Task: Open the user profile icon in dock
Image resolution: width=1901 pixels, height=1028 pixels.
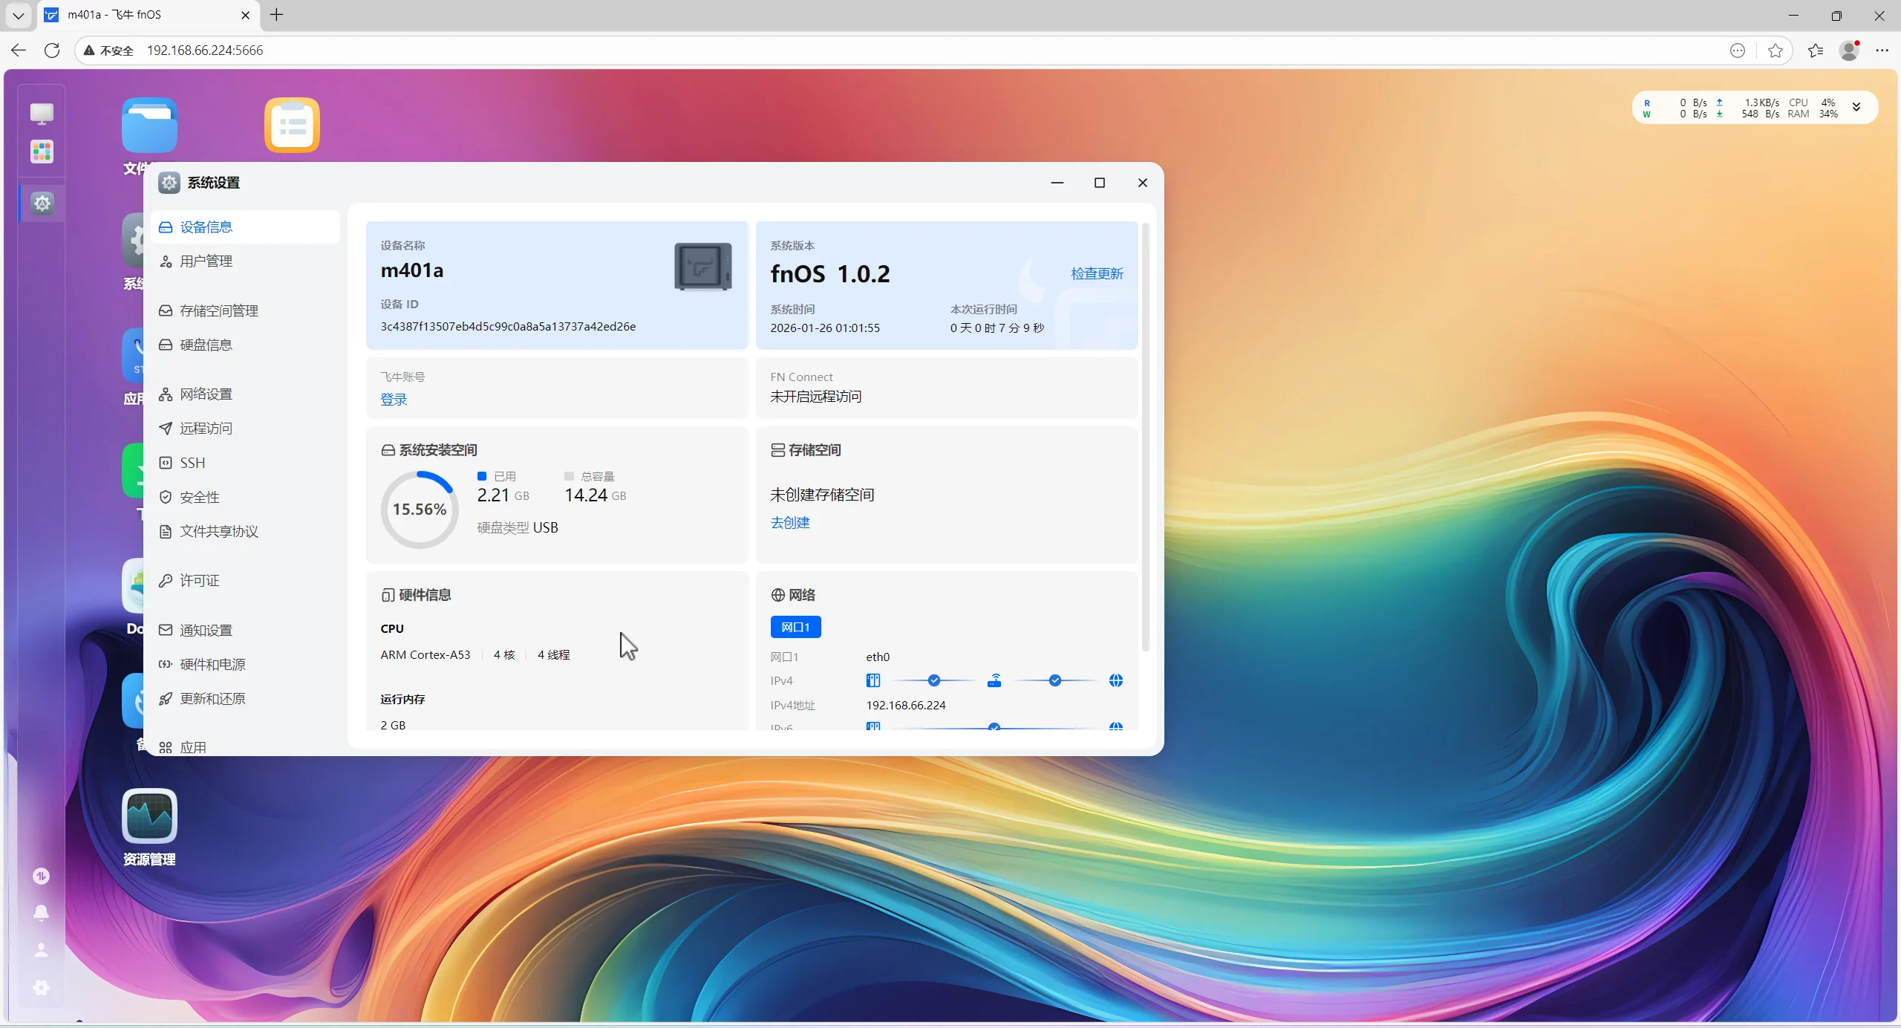Action: pos(42,950)
